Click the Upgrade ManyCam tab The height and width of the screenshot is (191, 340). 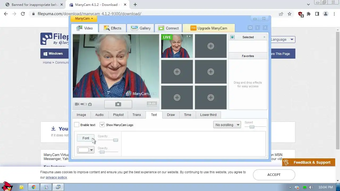tap(209, 28)
